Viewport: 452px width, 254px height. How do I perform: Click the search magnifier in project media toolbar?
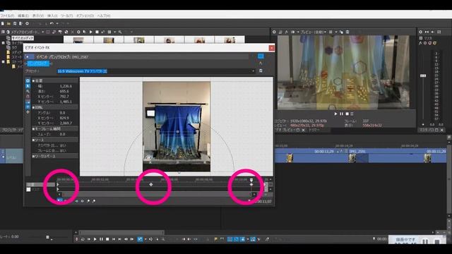click(119, 32)
